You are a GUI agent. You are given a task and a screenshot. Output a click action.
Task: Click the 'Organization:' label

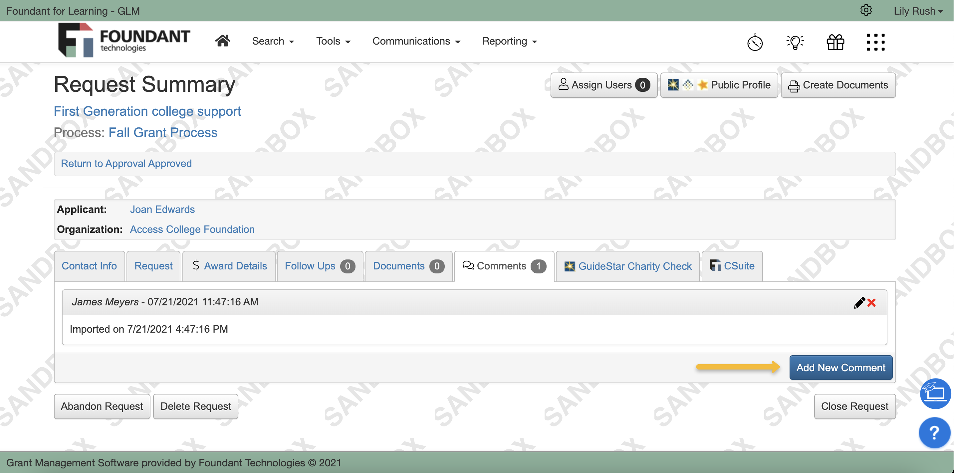coord(90,229)
